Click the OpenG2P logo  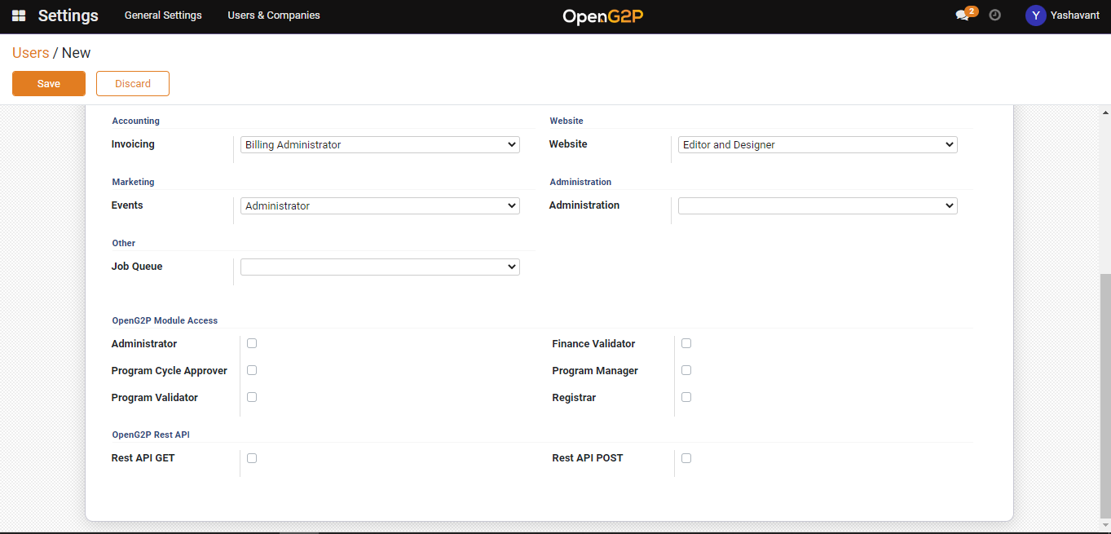(x=603, y=16)
